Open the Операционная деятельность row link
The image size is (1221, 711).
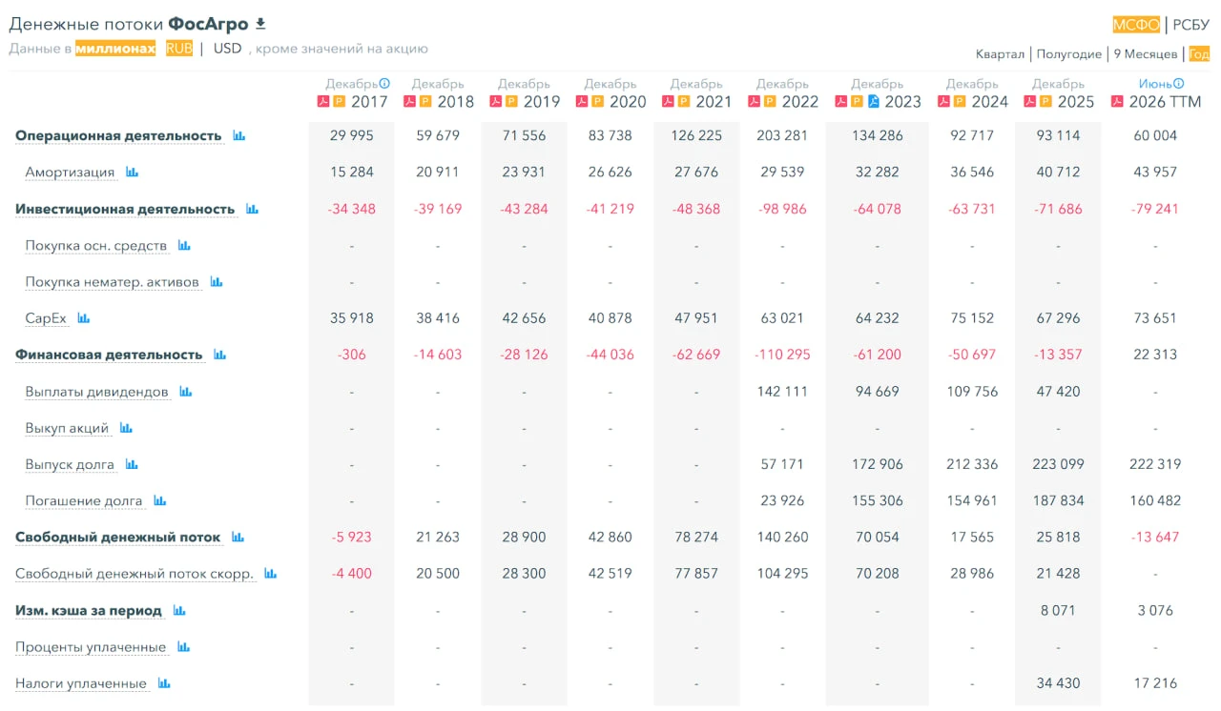[x=118, y=136]
